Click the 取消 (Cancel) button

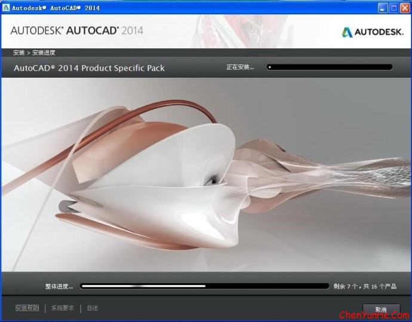tap(382, 309)
